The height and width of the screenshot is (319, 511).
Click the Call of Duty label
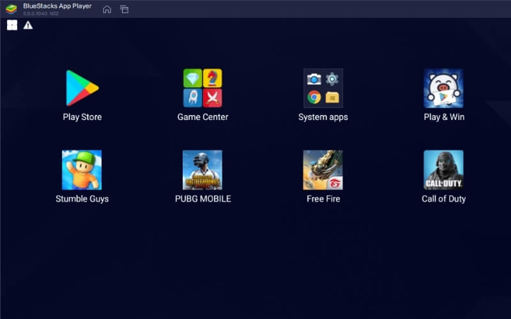[443, 199]
